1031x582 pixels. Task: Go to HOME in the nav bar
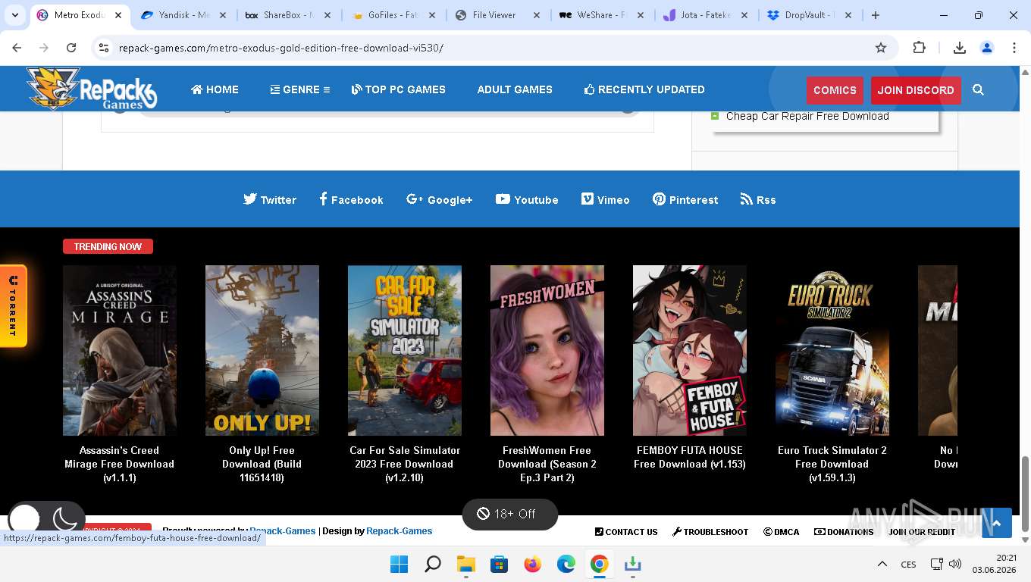(215, 89)
